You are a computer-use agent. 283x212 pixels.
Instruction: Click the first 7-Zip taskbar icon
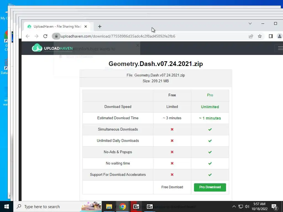(136, 206)
